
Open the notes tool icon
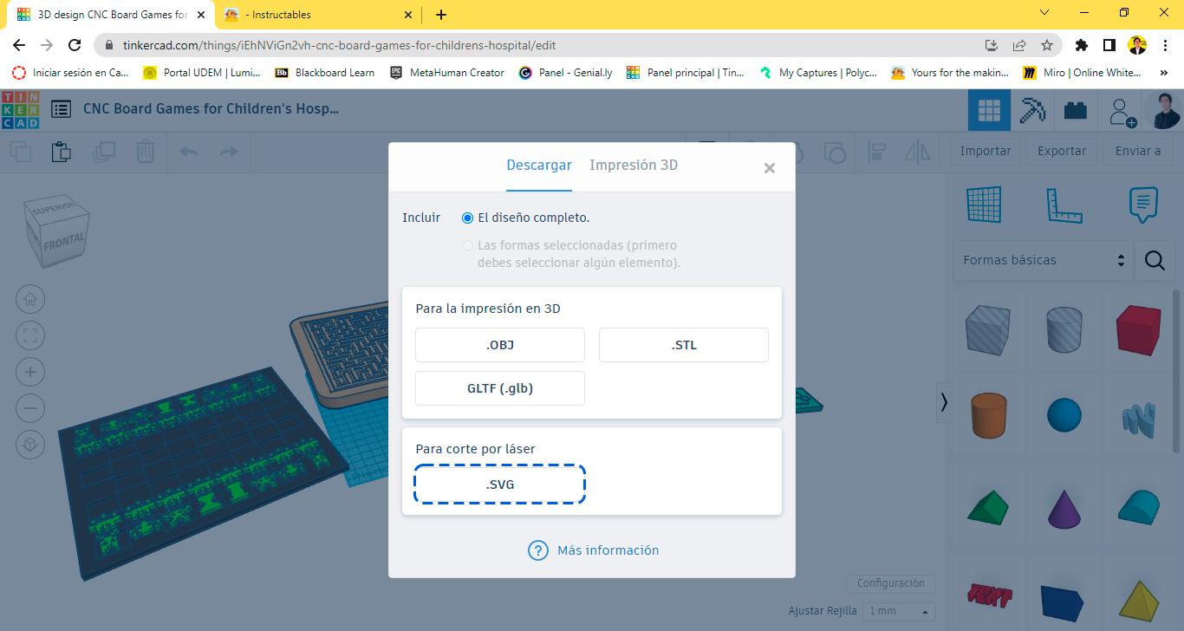(1143, 205)
